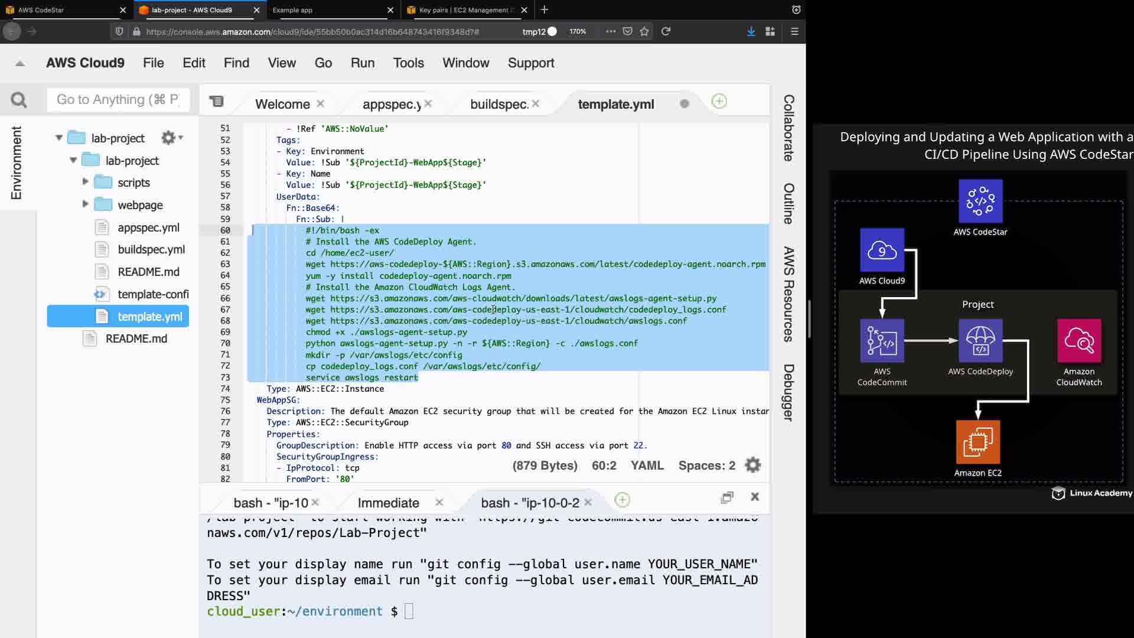This screenshot has height=638, width=1134.
Task: Toggle the tmp12 switch in address bar
Action: pos(552,31)
